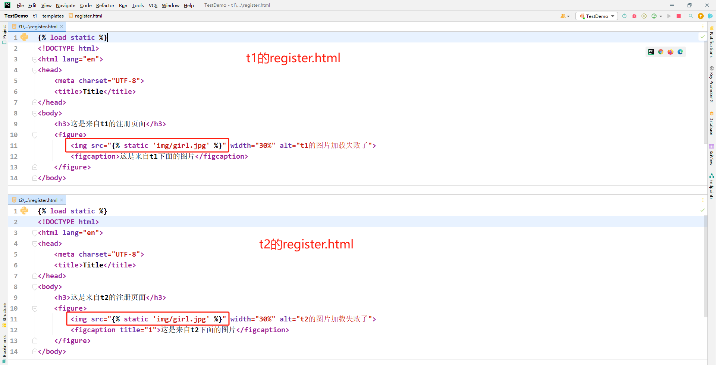Open t1 register.html in Firefox

(x=671, y=52)
